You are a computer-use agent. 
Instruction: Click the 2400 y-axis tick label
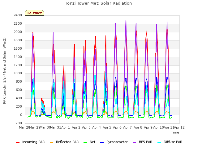pyautogui.click(x=18, y=15)
